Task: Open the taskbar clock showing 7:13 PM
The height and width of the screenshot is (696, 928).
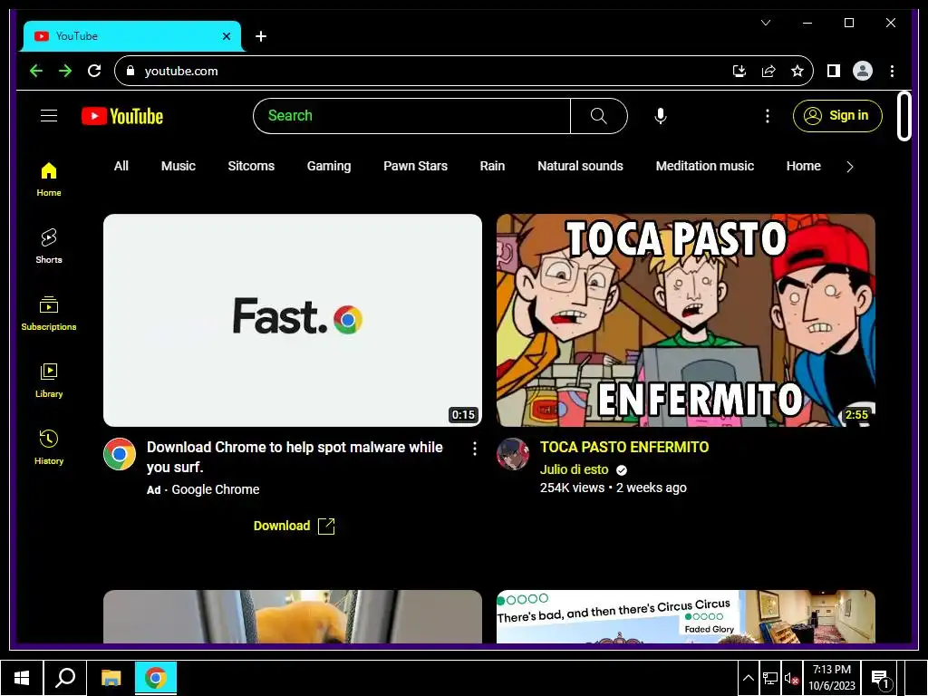Action: pyautogui.click(x=832, y=678)
